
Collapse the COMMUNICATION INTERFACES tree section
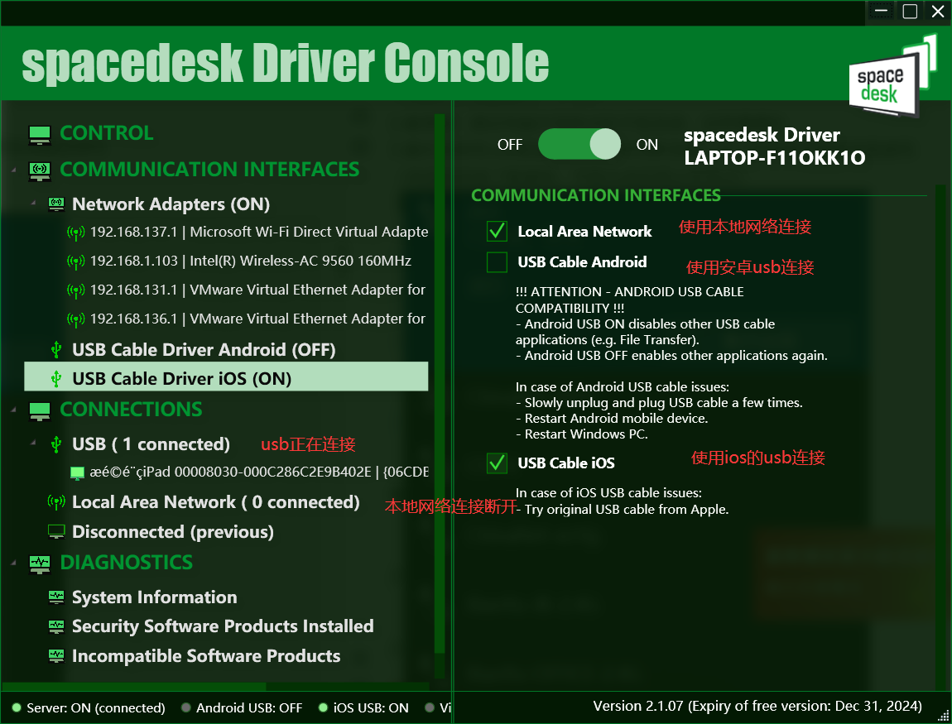click(14, 170)
